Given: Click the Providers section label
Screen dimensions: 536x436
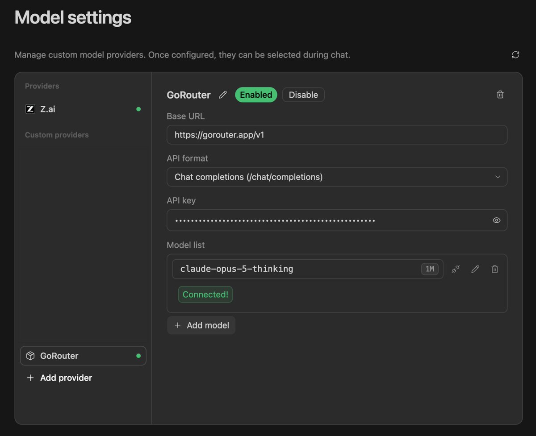Looking at the screenshot, I should click(42, 86).
